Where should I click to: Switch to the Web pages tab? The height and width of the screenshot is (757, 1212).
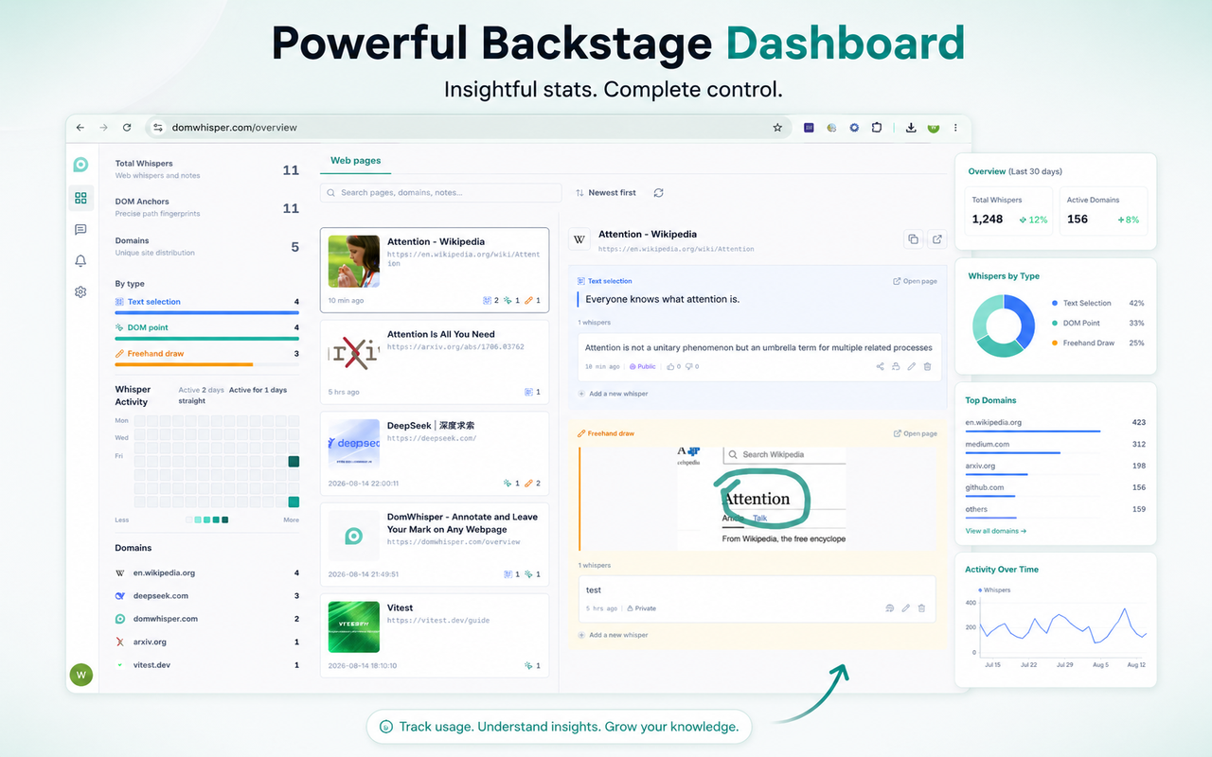click(x=355, y=161)
